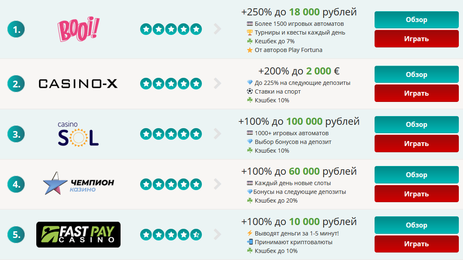Click the Casino Sol logo
Image resolution: width=463 pixels, height=260 pixels.
click(x=78, y=134)
